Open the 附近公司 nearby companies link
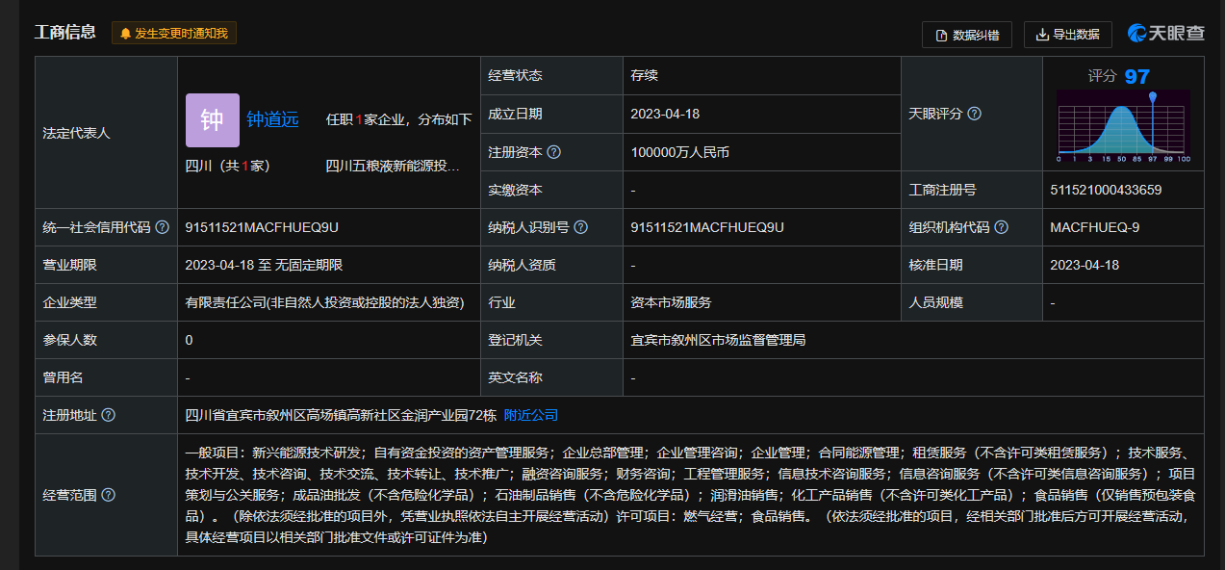1225x570 pixels. point(530,415)
